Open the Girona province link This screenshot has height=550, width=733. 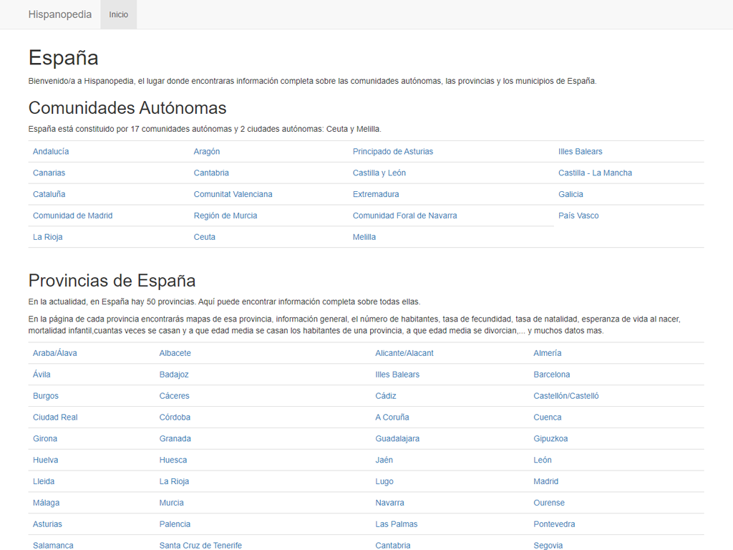[x=45, y=440]
